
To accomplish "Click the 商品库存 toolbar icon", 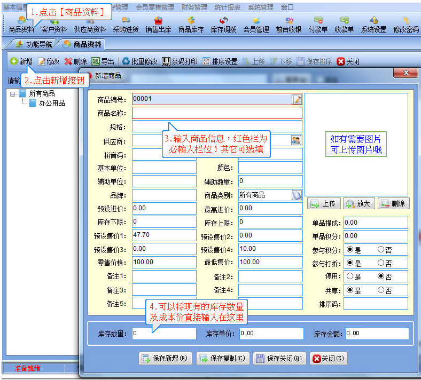I will (x=191, y=25).
